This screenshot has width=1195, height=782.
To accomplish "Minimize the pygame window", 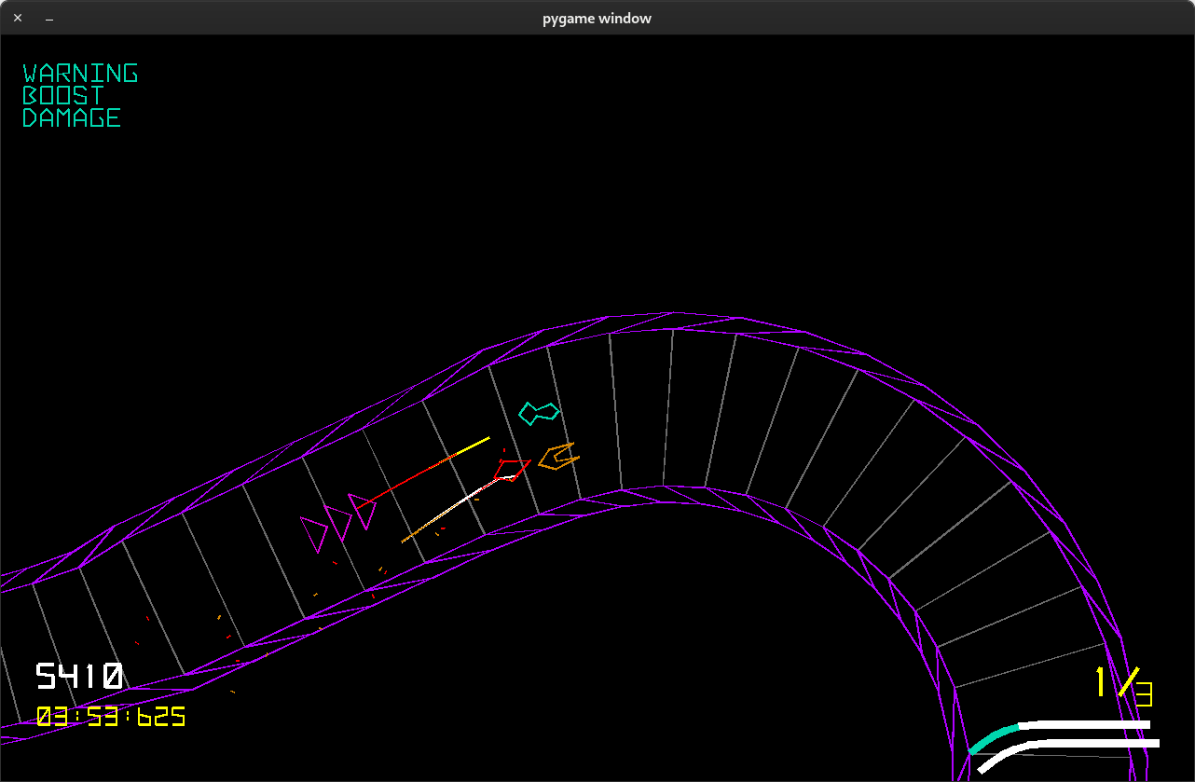I will pos(49,18).
